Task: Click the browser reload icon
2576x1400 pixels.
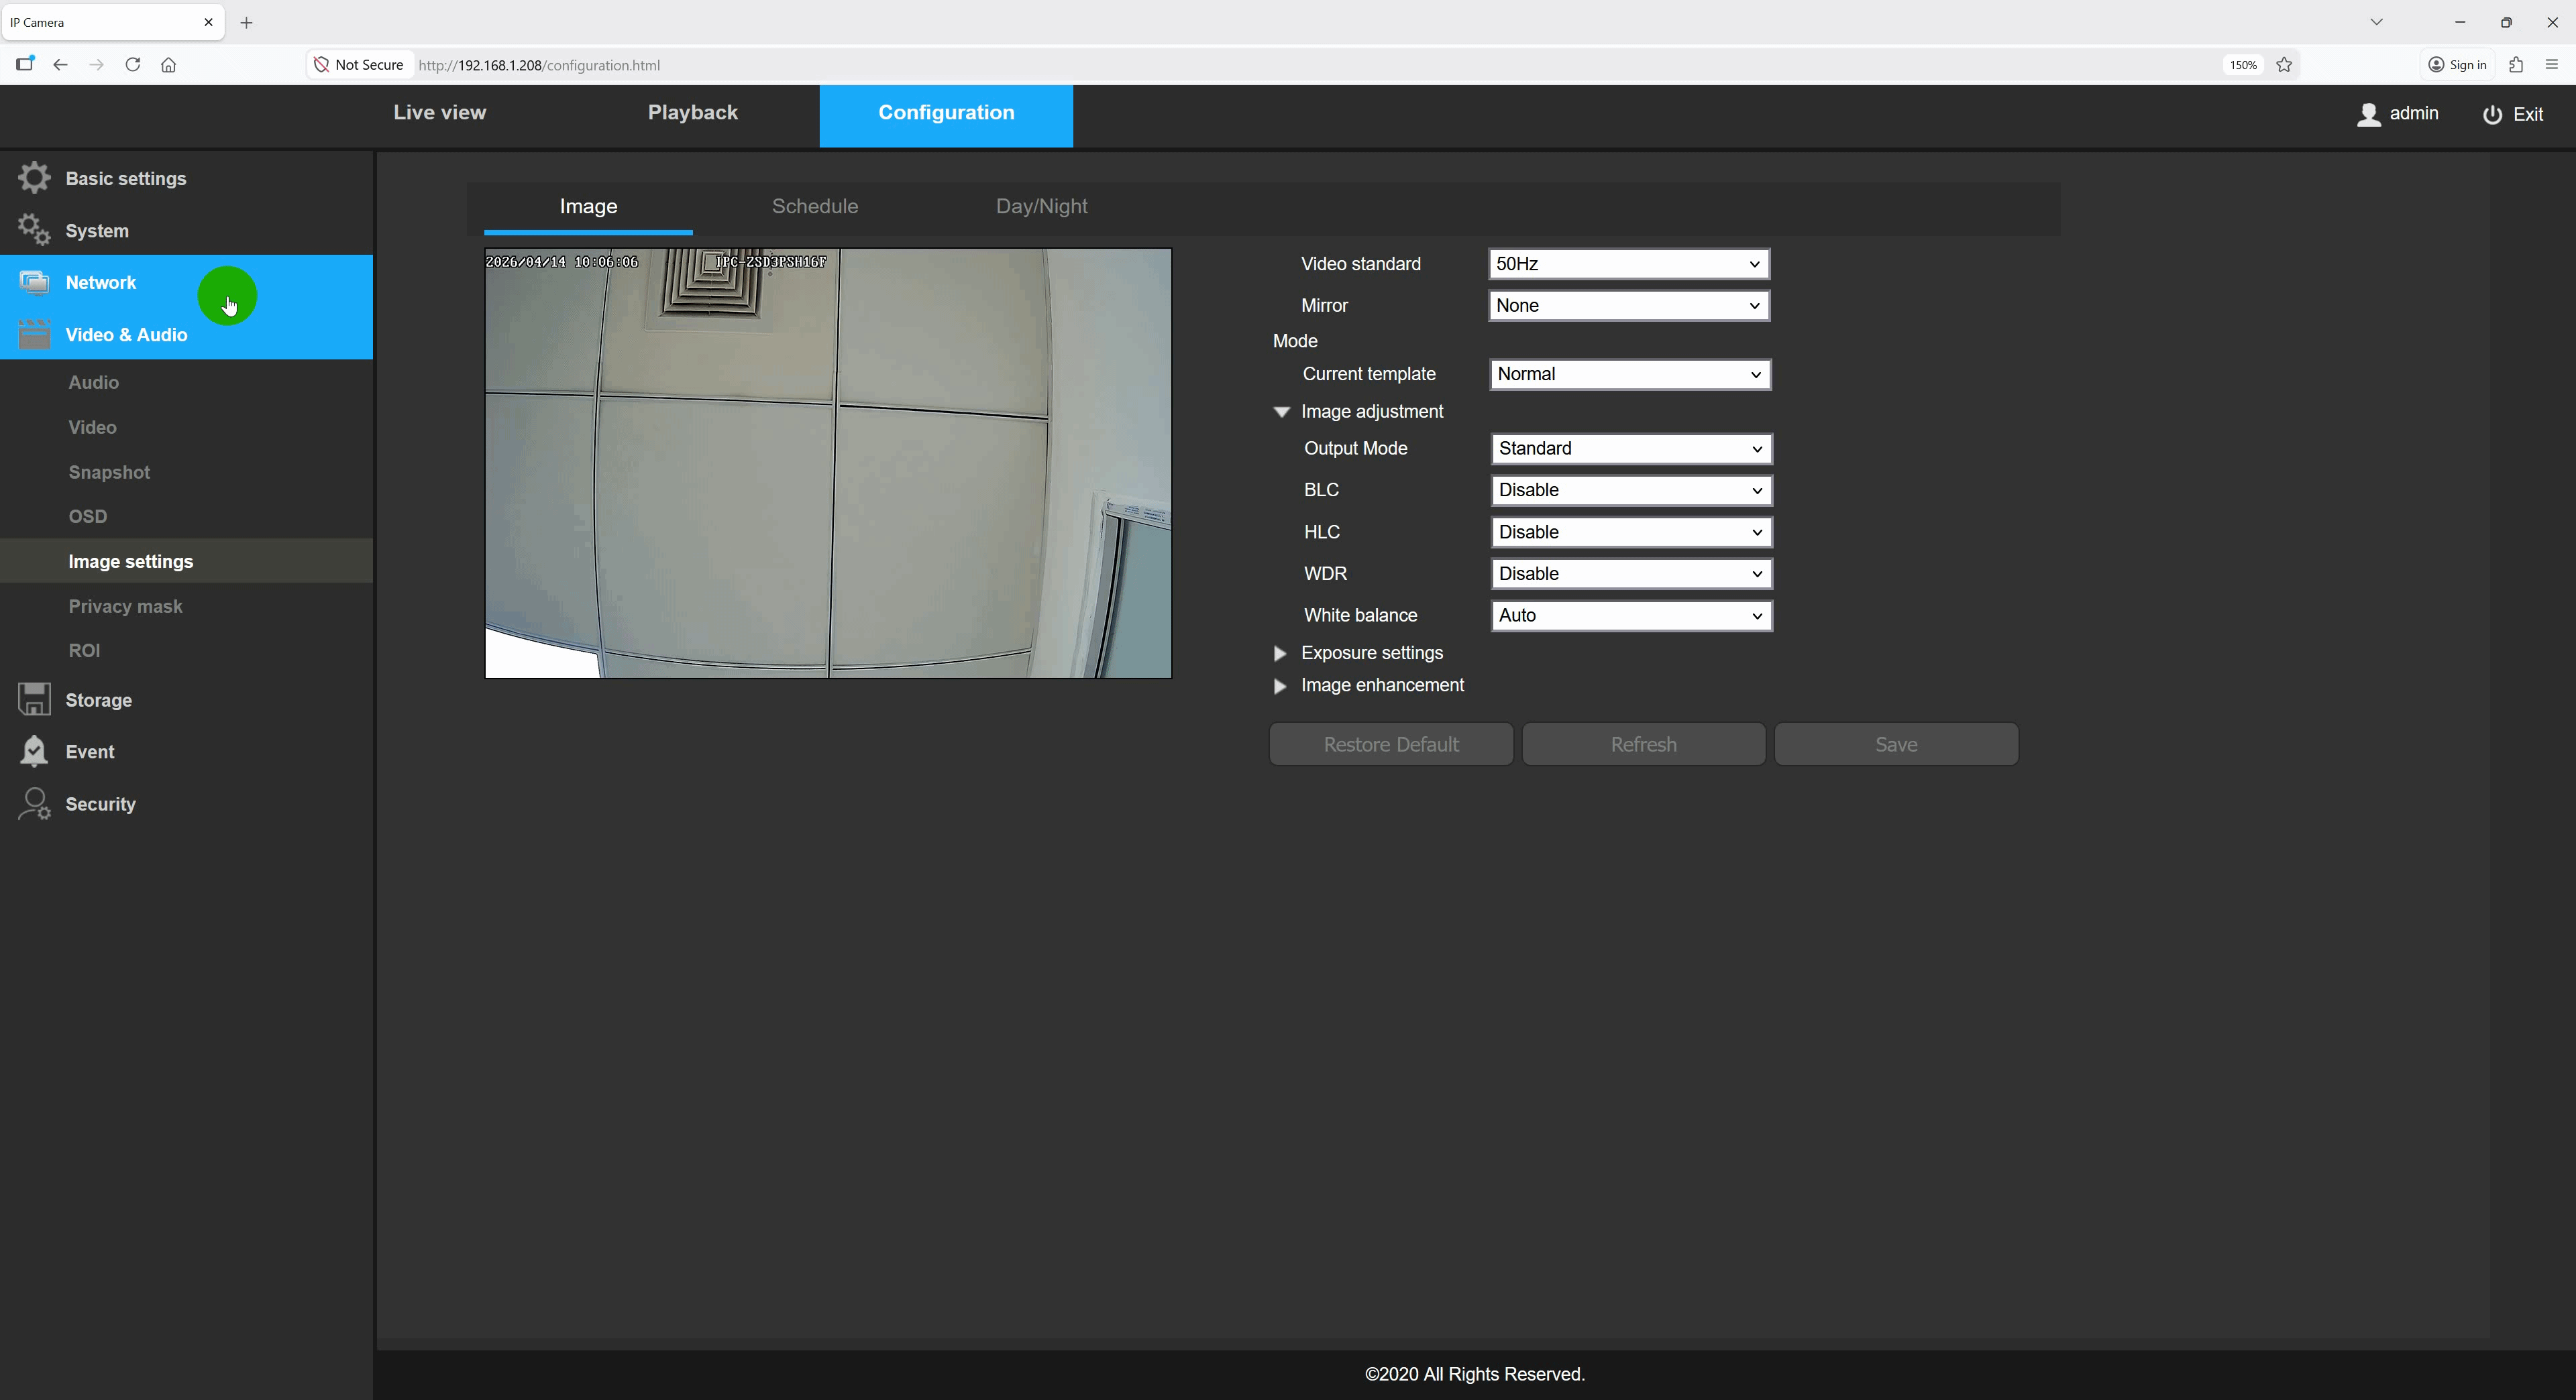Action: tap(132, 65)
